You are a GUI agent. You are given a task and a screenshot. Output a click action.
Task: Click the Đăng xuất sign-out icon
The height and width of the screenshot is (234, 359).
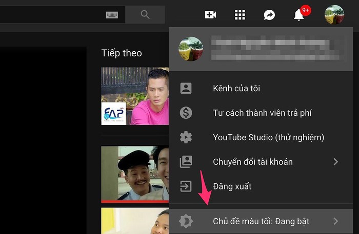[x=186, y=186]
